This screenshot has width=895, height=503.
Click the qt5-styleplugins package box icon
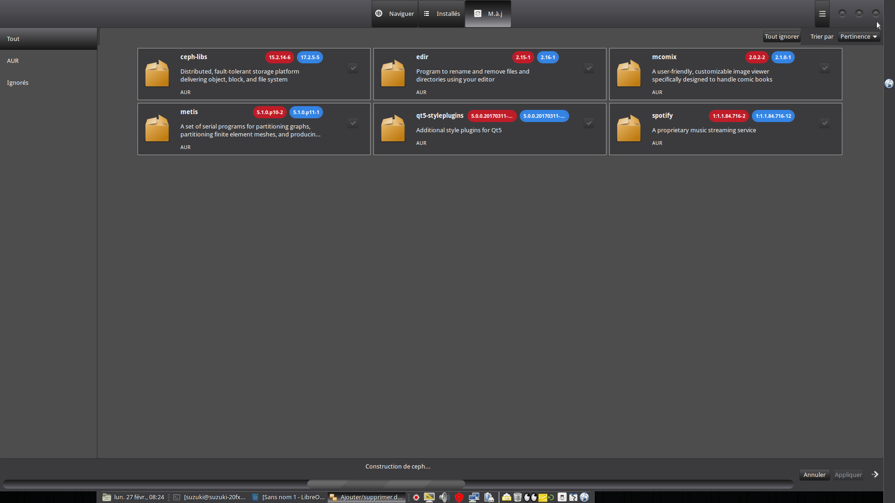click(393, 128)
